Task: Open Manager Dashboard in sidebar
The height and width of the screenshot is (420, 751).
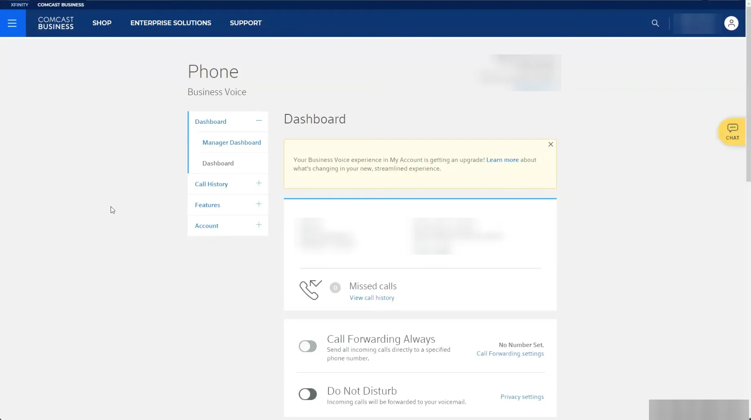Action: [x=231, y=143]
